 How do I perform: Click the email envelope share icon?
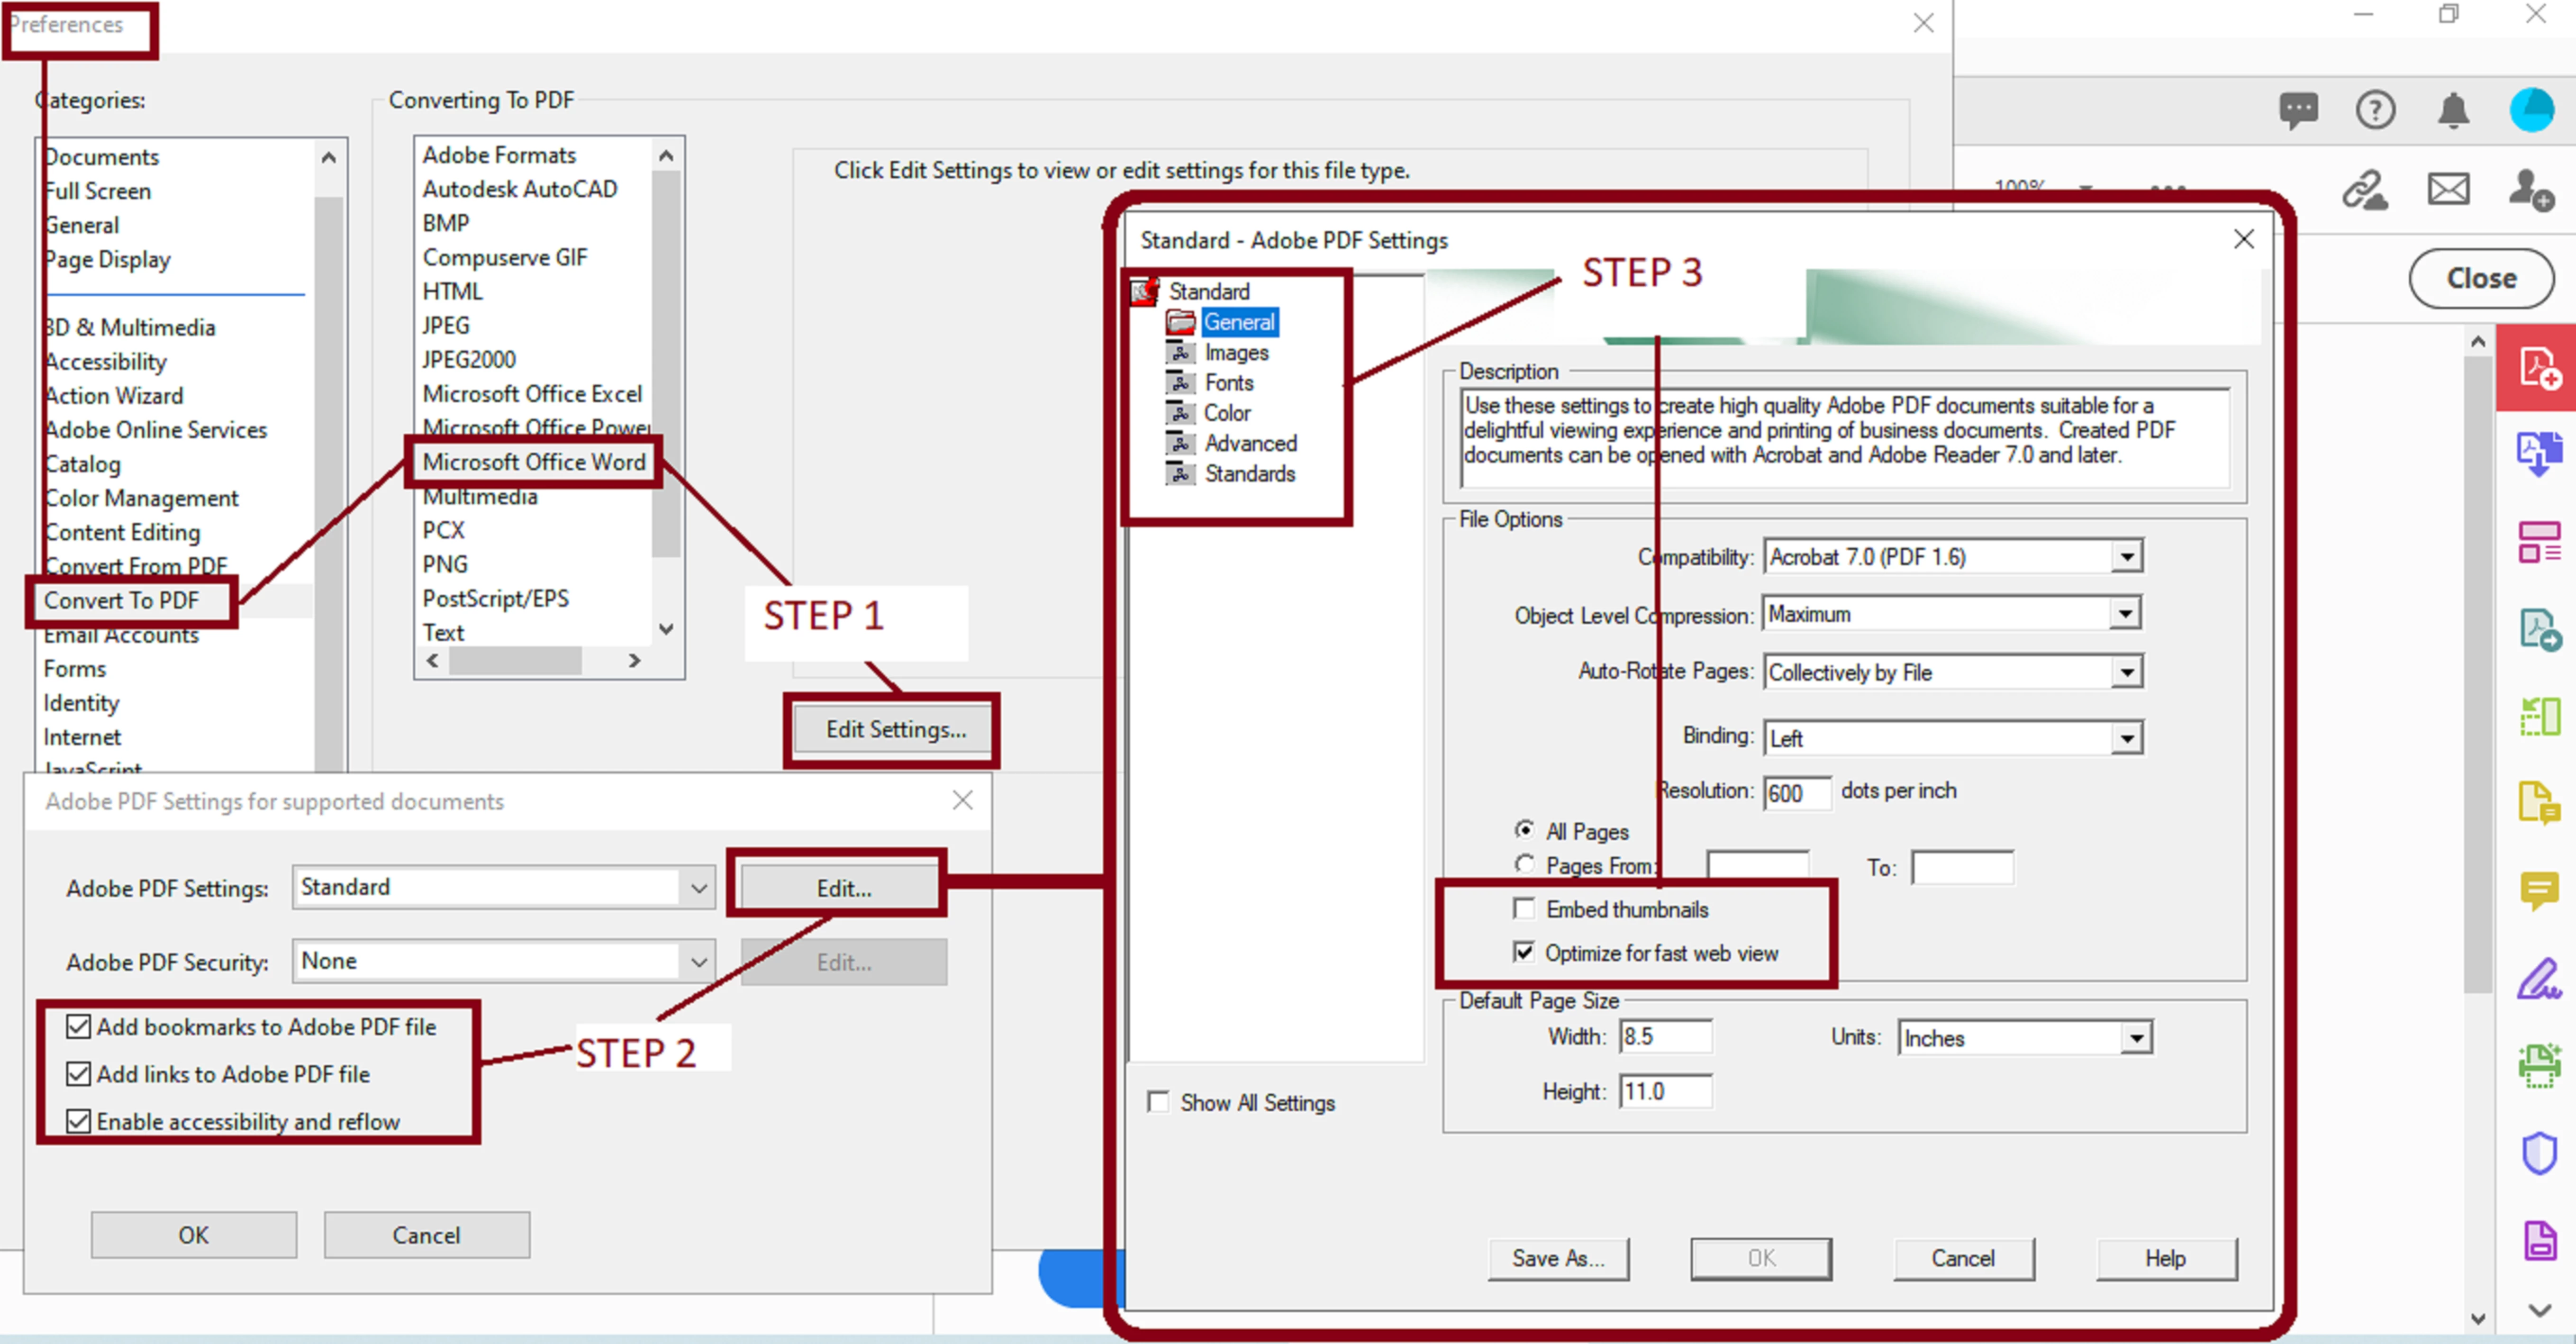2448,189
